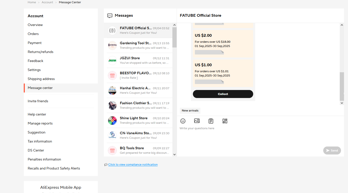Open Invite friends page
The height and width of the screenshot is (193, 348).
(38, 101)
